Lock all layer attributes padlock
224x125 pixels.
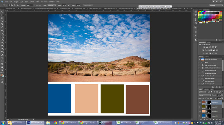coord(211,98)
